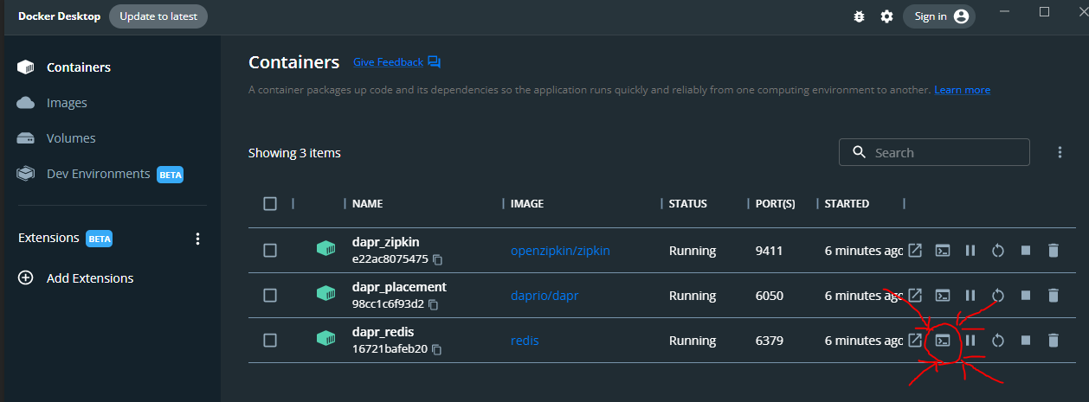Click the dapr_zipkin container cube icon
Image resolution: width=1089 pixels, height=402 pixels.
point(325,250)
